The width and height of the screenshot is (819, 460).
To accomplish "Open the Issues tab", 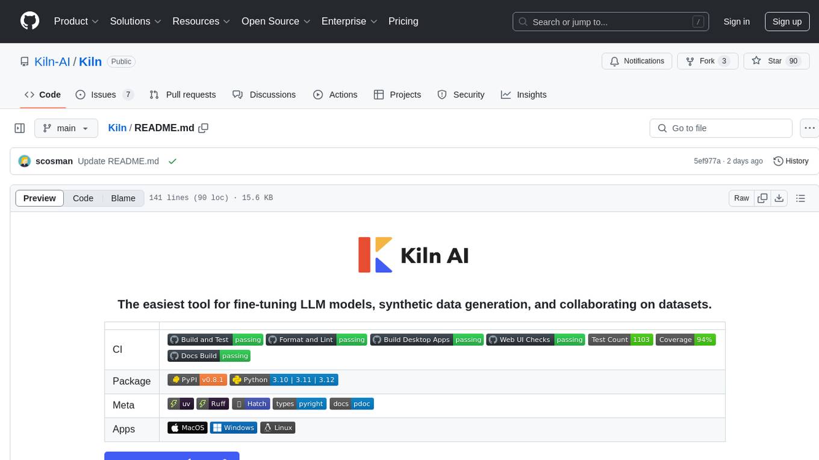I will pos(104,95).
